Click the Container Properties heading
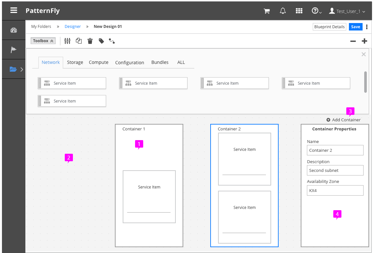 tap(334, 129)
